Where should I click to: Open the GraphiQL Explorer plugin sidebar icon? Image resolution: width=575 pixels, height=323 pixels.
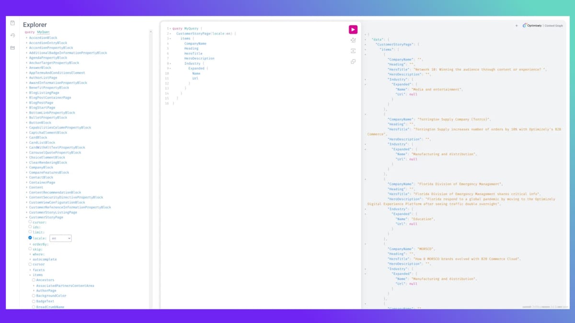(12, 48)
